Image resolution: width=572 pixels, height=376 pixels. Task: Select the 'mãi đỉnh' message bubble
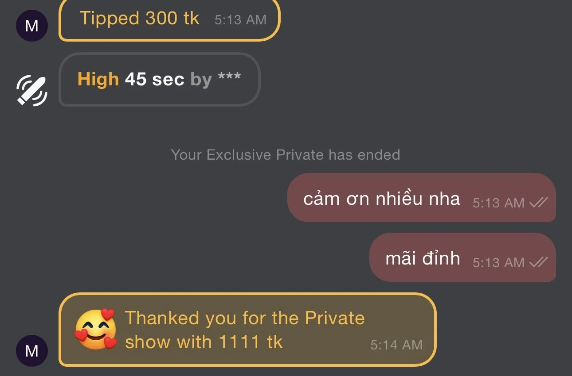tap(462, 257)
